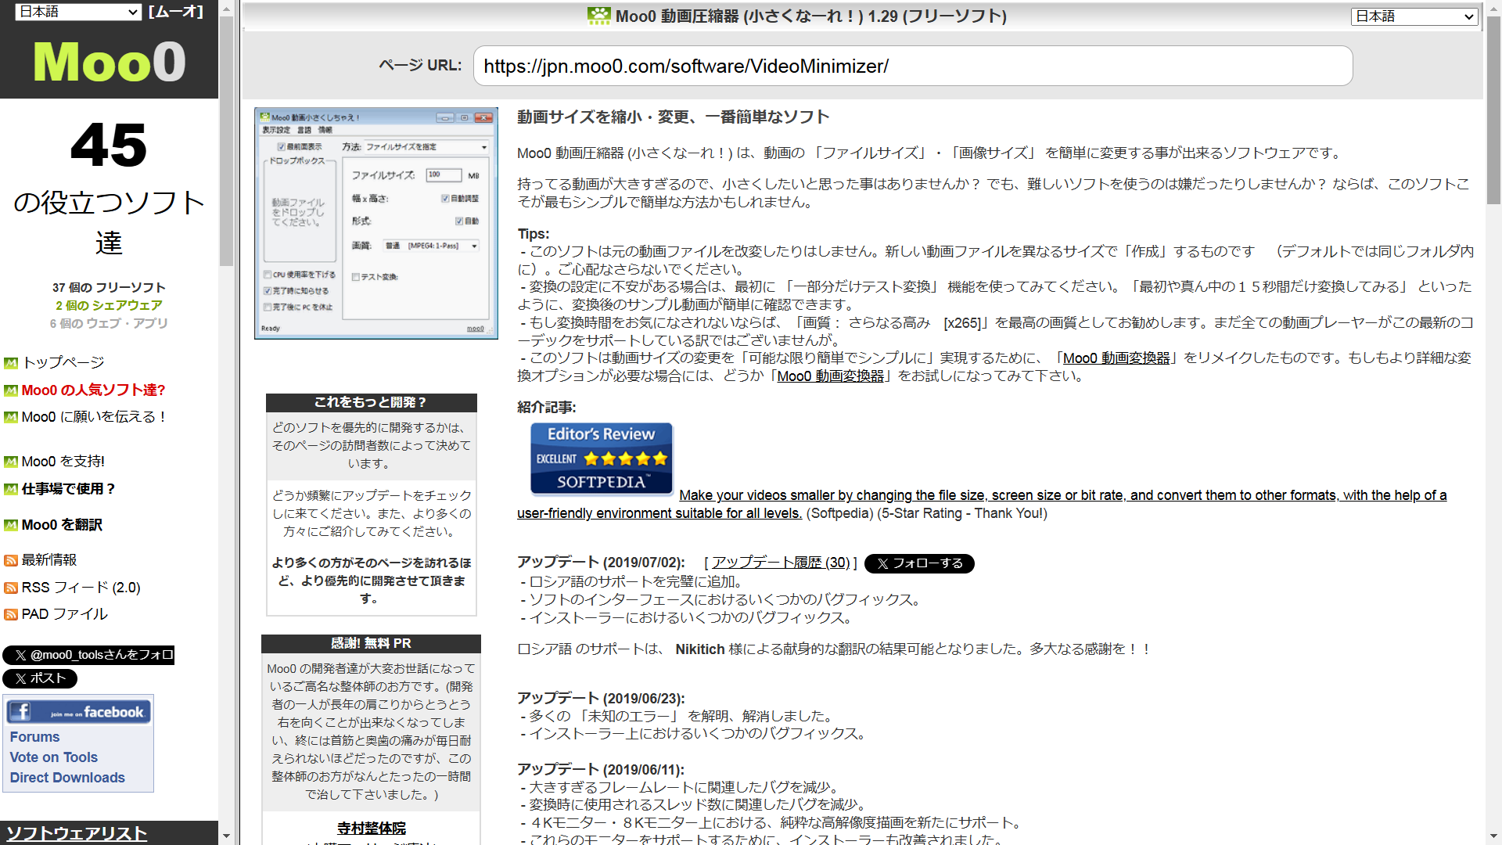
Task: Enable the テスト変換 checkbox
Action: pyautogui.click(x=355, y=277)
